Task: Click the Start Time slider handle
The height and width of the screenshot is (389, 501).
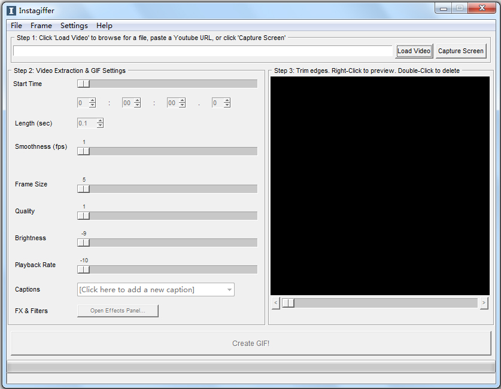Action: [83, 84]
